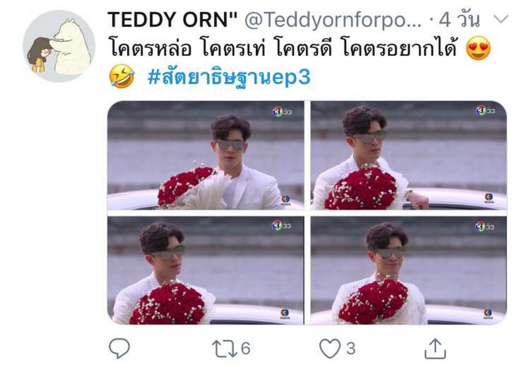Click the retweet count number 6
This screenshot has height=369, width=530.
tap(245, 348)
